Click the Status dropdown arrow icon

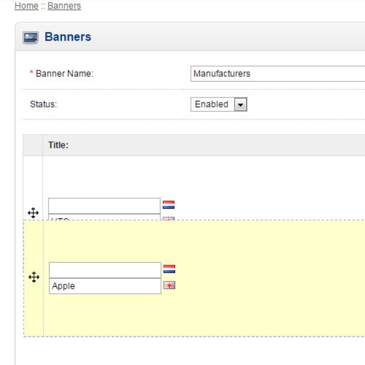241,104
